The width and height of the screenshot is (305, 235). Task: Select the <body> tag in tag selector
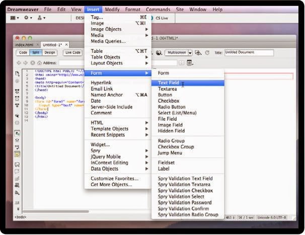pos(20,217)
